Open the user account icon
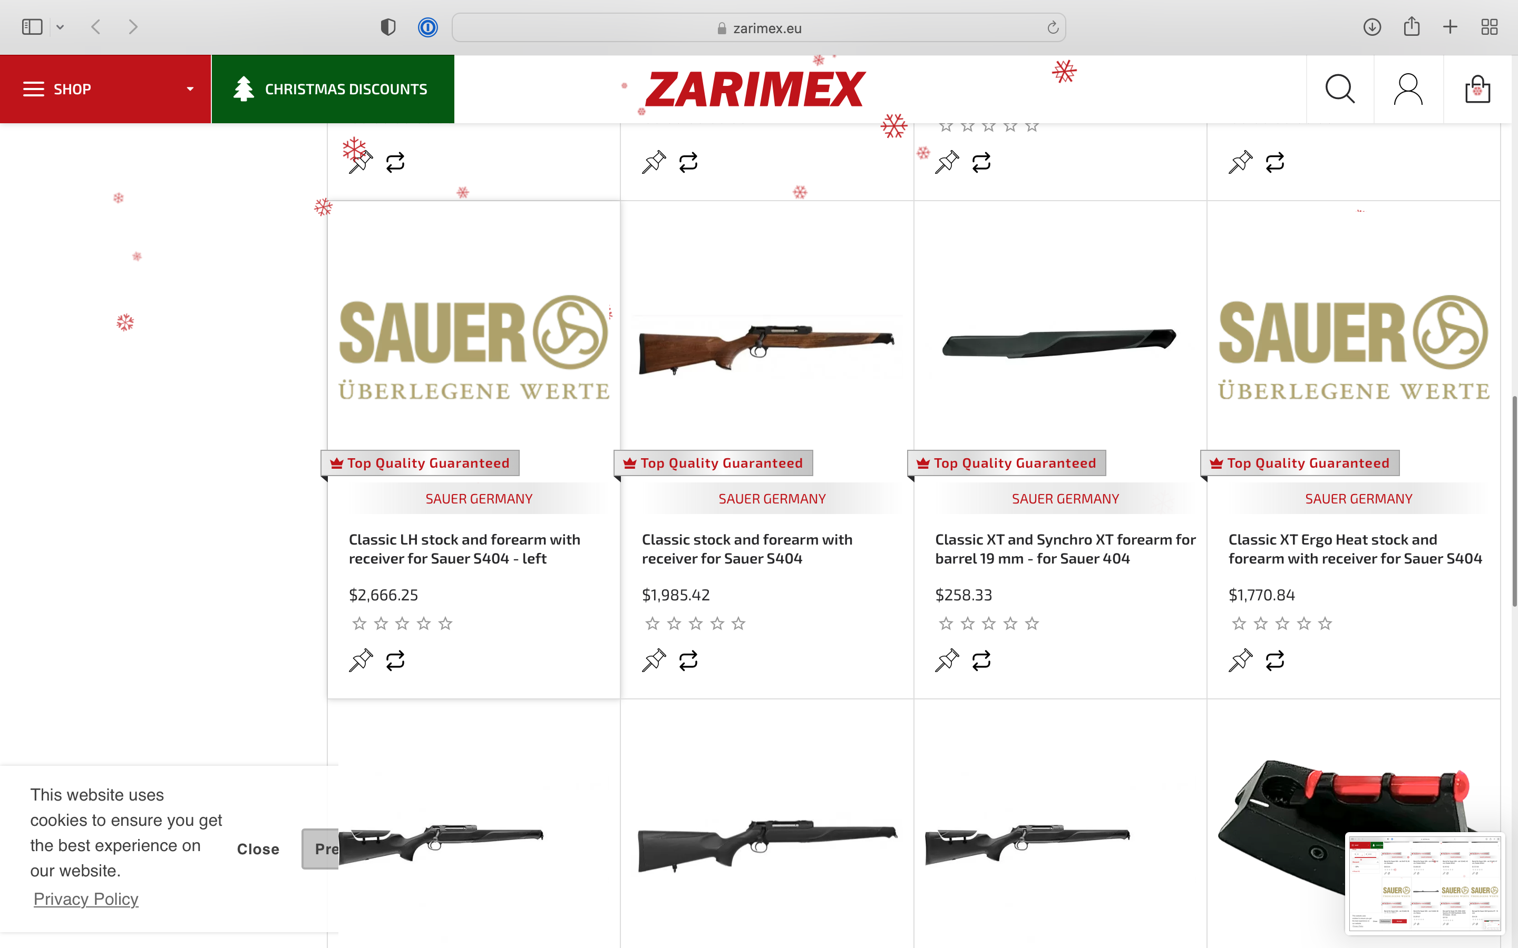1518x948 pixels. pyautogui.click(x=1408, y=89)
